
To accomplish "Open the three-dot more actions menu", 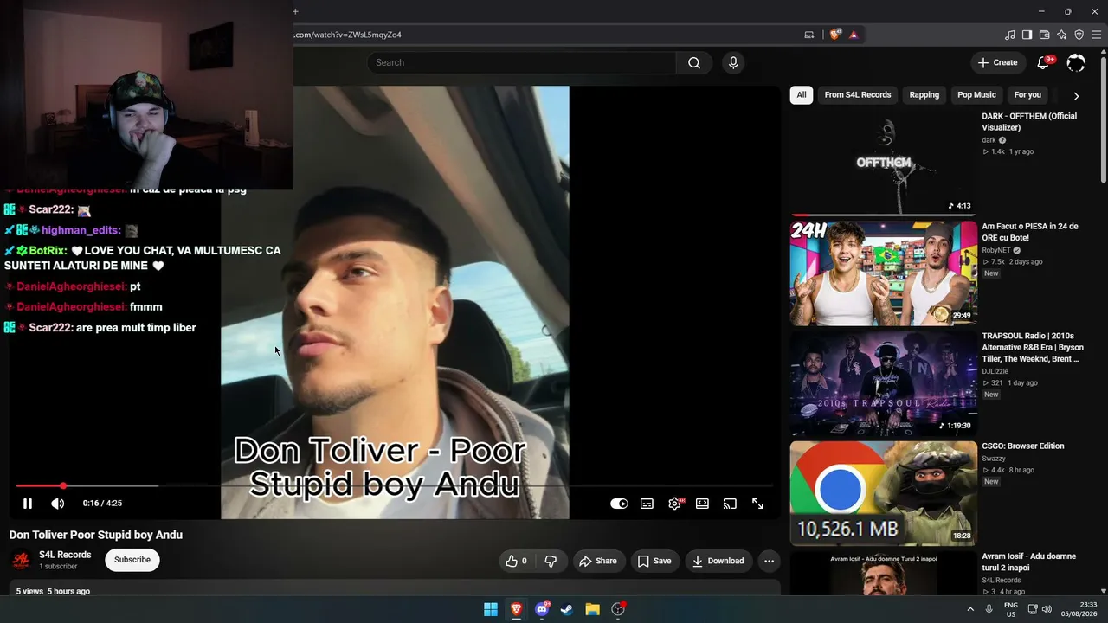I will click(x=769, y=561).
